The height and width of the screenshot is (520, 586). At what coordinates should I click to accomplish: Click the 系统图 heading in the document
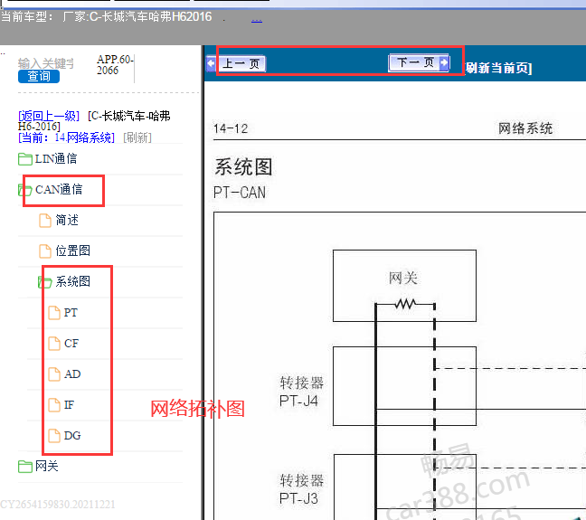[x=243, y=166]
